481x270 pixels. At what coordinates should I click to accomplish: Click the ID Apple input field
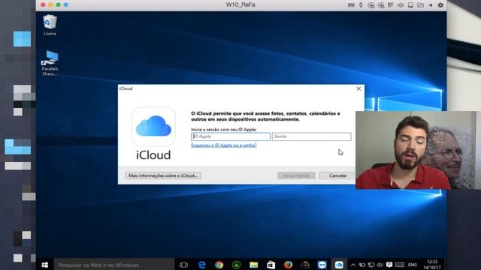pyautogui.click(x=231, y=136)
